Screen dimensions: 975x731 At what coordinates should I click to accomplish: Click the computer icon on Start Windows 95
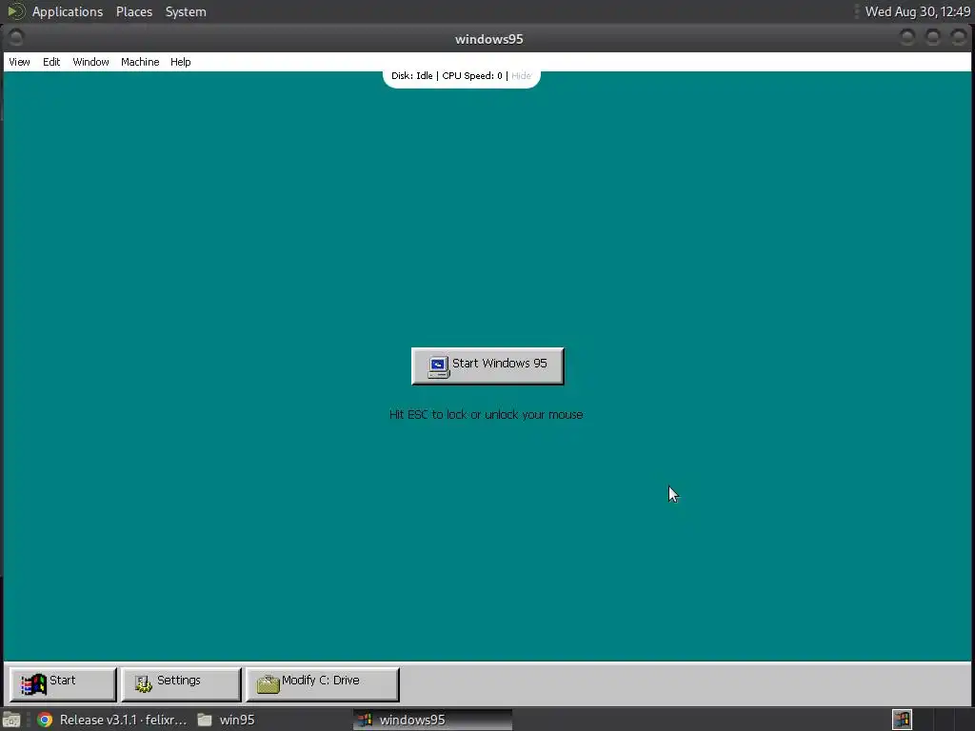tap(438, 366)
